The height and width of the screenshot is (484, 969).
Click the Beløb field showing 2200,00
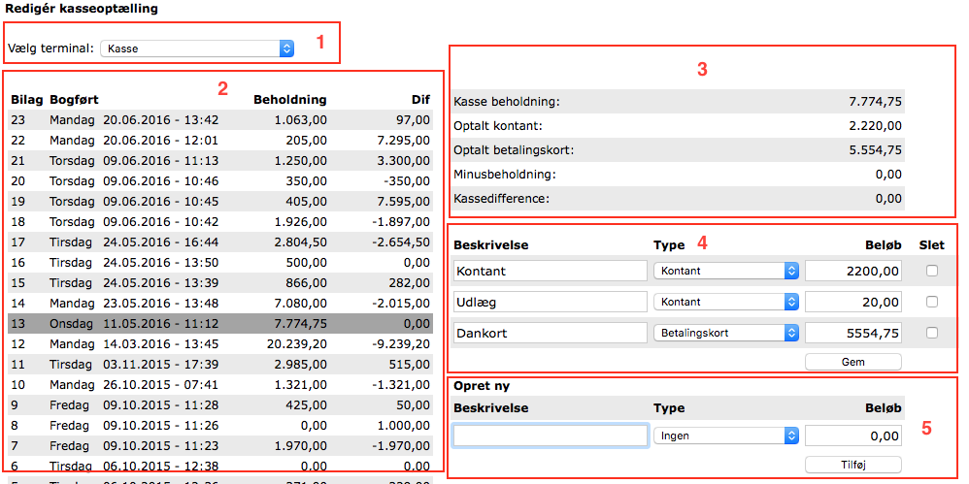[852, 272]
